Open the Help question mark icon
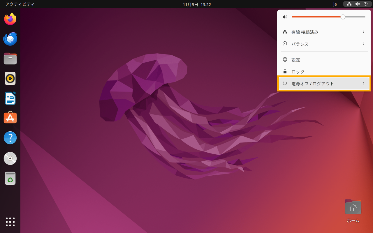This screenshot has height=233, width=373. tap(10, 137)
